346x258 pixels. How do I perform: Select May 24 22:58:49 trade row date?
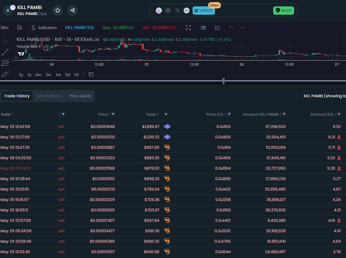[16, 241]
